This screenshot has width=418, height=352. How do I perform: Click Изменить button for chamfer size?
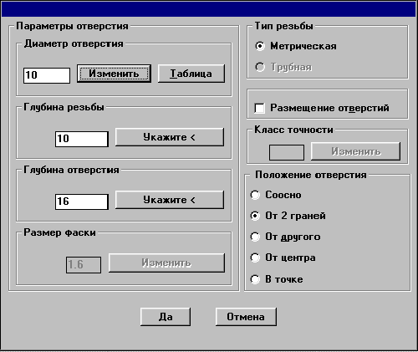pos(166,263)
